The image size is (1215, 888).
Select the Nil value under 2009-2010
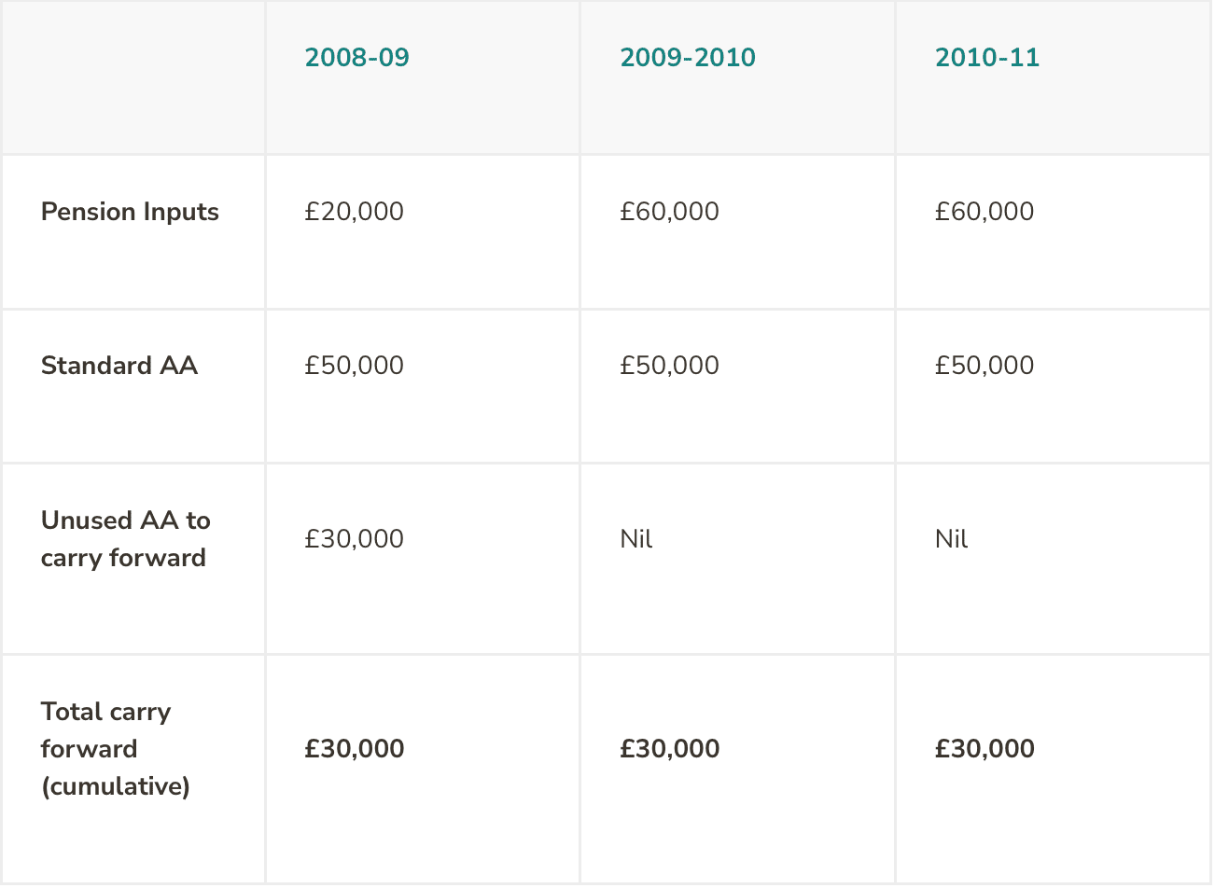point(636,539)
